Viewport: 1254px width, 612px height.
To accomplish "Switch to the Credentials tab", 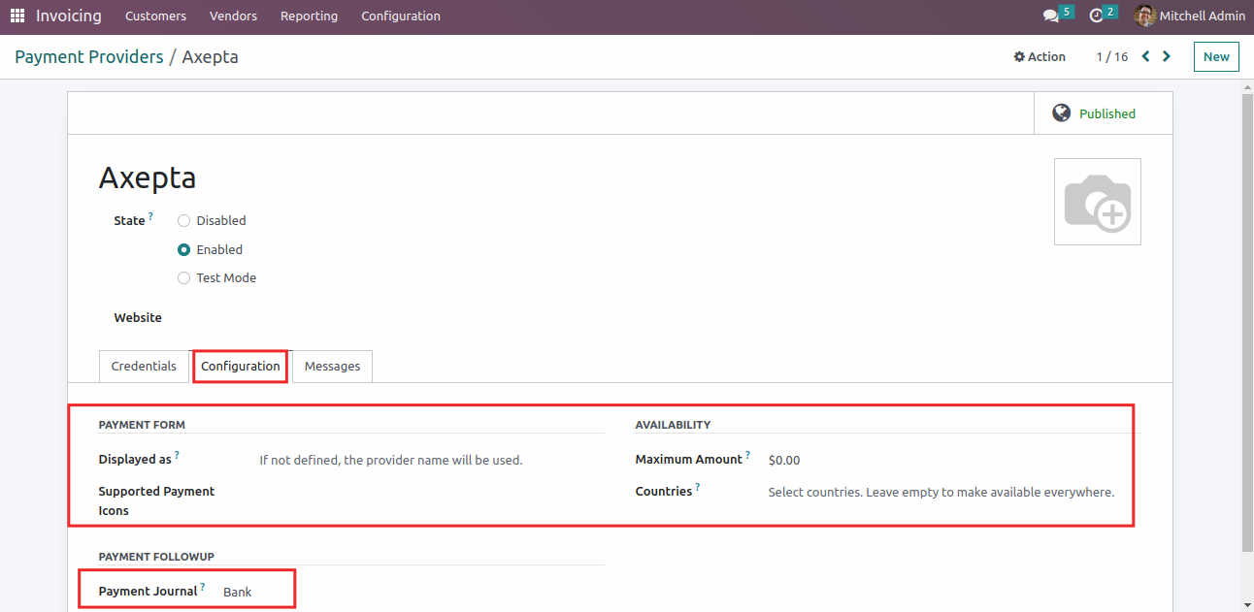I will click(144, 366).
